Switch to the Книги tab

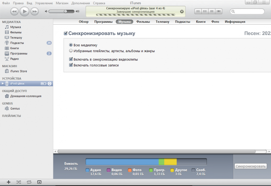pos(201,22)
